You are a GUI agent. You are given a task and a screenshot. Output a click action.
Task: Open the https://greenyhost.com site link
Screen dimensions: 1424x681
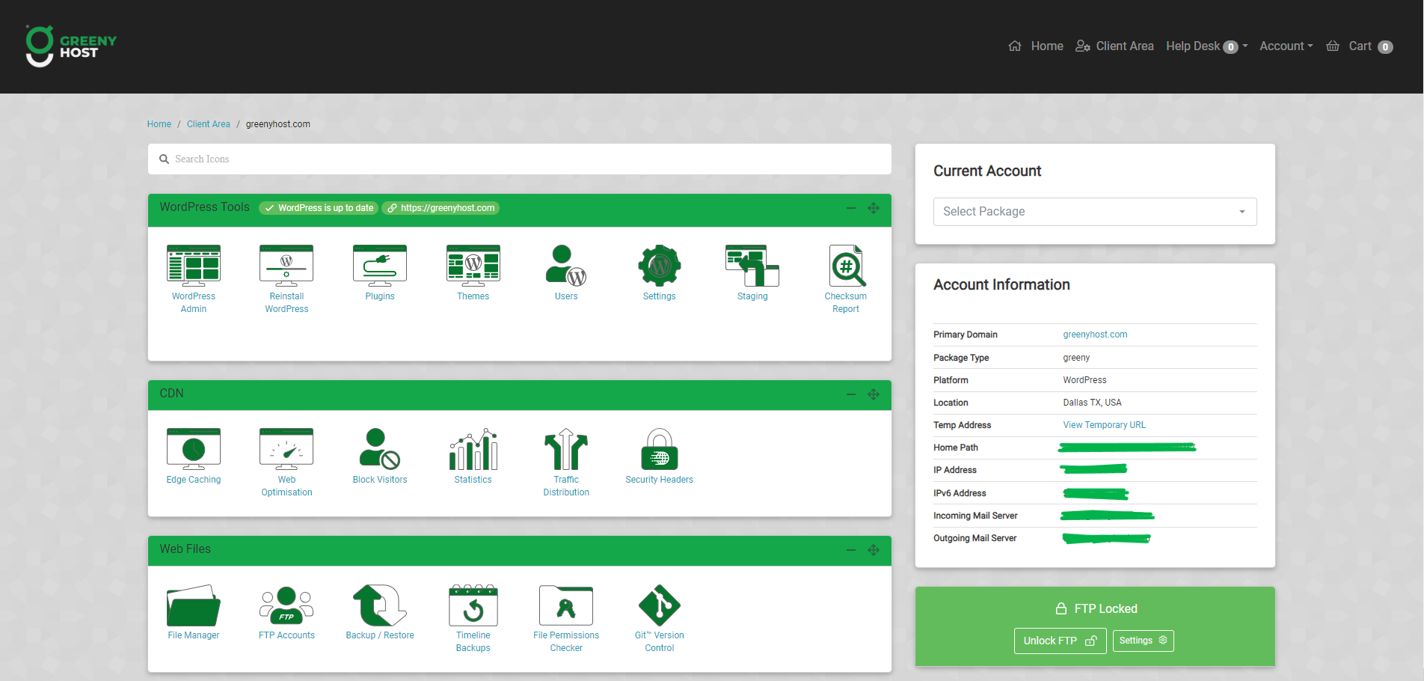[x=441, y=208]
